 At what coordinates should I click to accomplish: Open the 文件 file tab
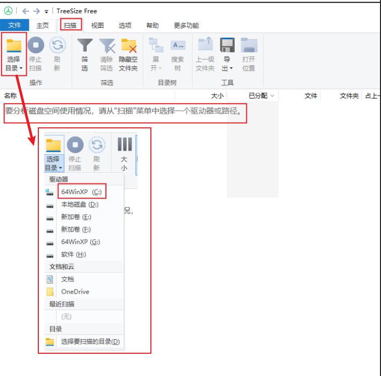click(15, 25)
